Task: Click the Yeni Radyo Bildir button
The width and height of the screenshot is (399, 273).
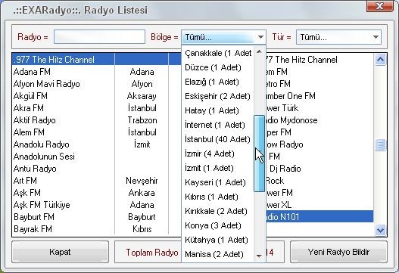Action: tap(338, 252)
